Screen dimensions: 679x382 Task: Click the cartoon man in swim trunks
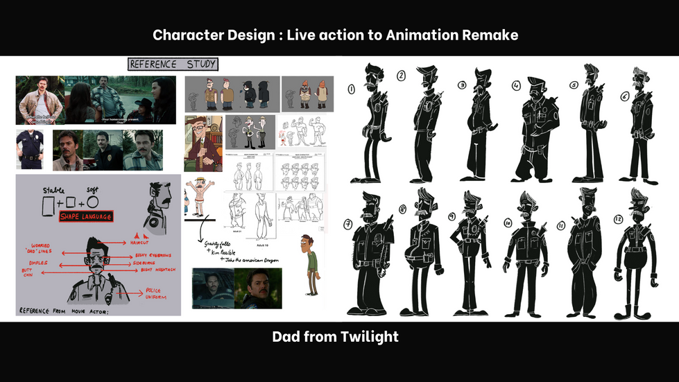pyautogui.click(x=199, y=198)
